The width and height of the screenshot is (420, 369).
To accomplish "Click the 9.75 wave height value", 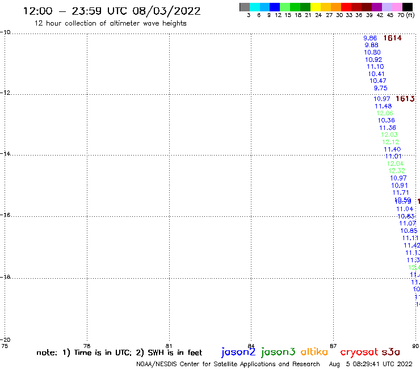I will point(381,88).
